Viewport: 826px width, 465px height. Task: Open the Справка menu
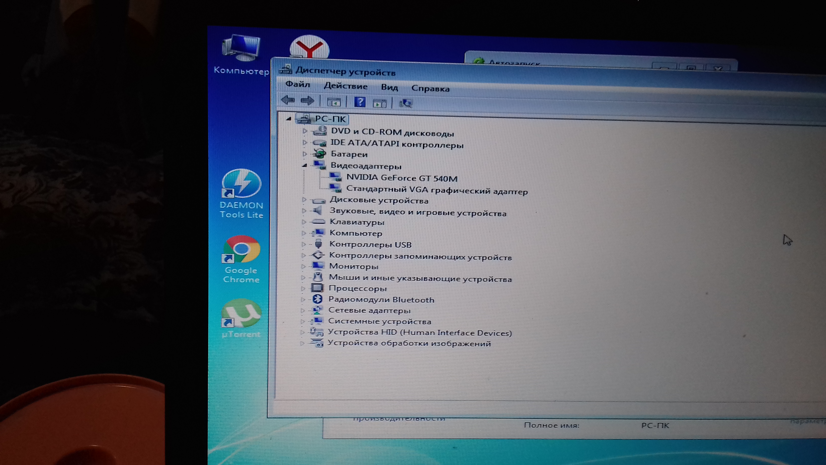click(x=430, y=89)
